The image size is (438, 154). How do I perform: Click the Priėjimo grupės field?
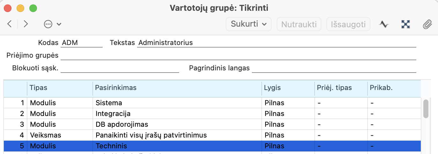pyautogui.click(x=238, y=55)
